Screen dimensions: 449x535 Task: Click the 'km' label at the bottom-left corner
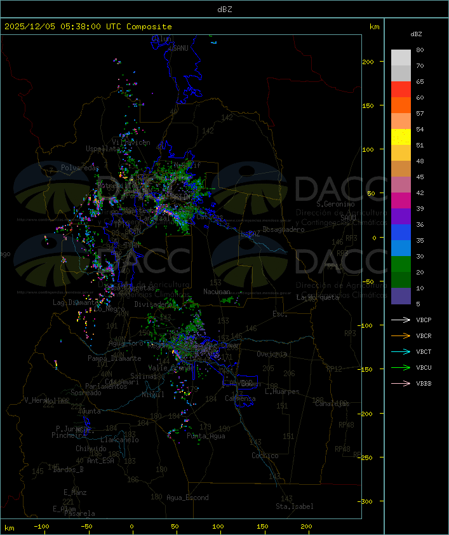pyautogui.click(x=9, y=528)
